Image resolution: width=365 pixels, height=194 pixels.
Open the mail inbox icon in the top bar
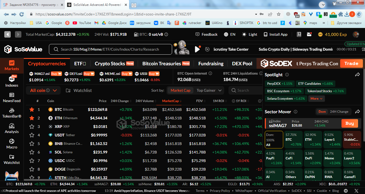coord(309,34)
